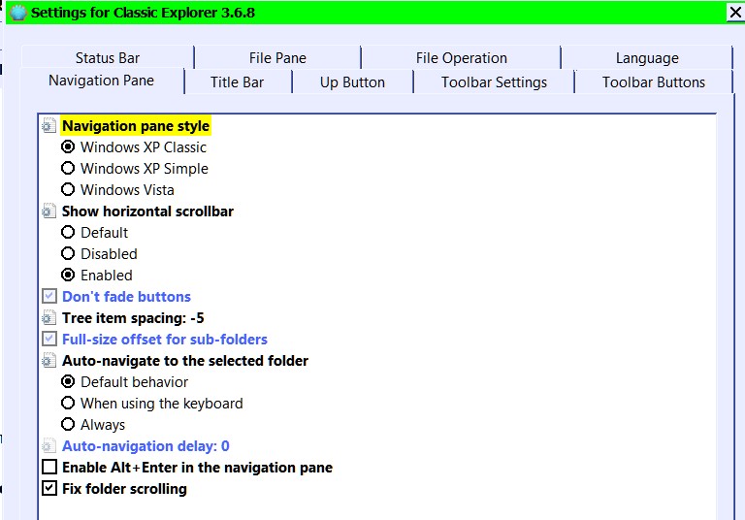The image size is (745, 520).
Task: Open the Status Bar tab
Action: (x=108, y=58)
